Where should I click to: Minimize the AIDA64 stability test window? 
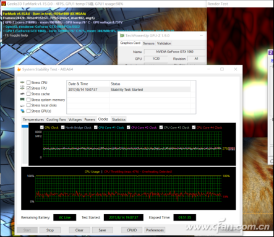(x=208, y=69)
